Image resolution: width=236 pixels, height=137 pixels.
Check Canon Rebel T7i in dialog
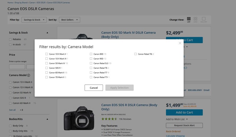[x=91, y=77]
